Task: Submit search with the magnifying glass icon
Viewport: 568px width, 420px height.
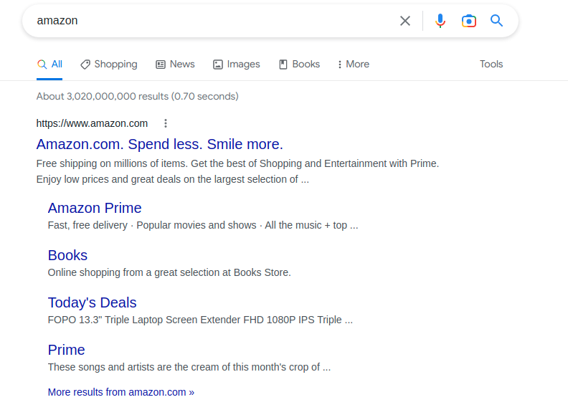Action: click(x=496, y=21)
